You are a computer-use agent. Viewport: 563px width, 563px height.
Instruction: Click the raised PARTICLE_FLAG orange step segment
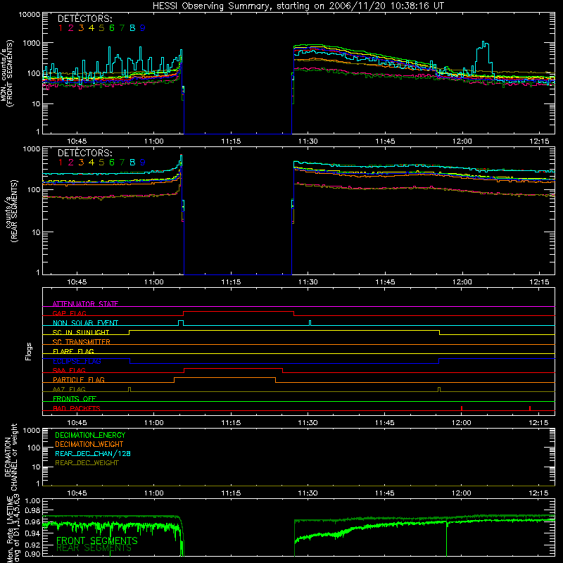[224, 378]
